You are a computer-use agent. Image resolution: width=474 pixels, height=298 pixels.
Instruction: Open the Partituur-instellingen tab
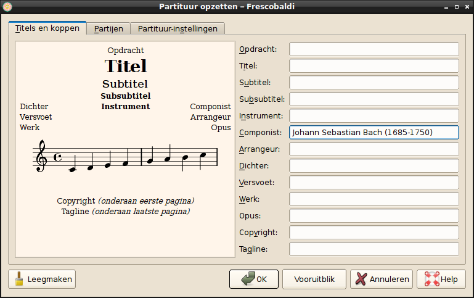click(178, 28)
